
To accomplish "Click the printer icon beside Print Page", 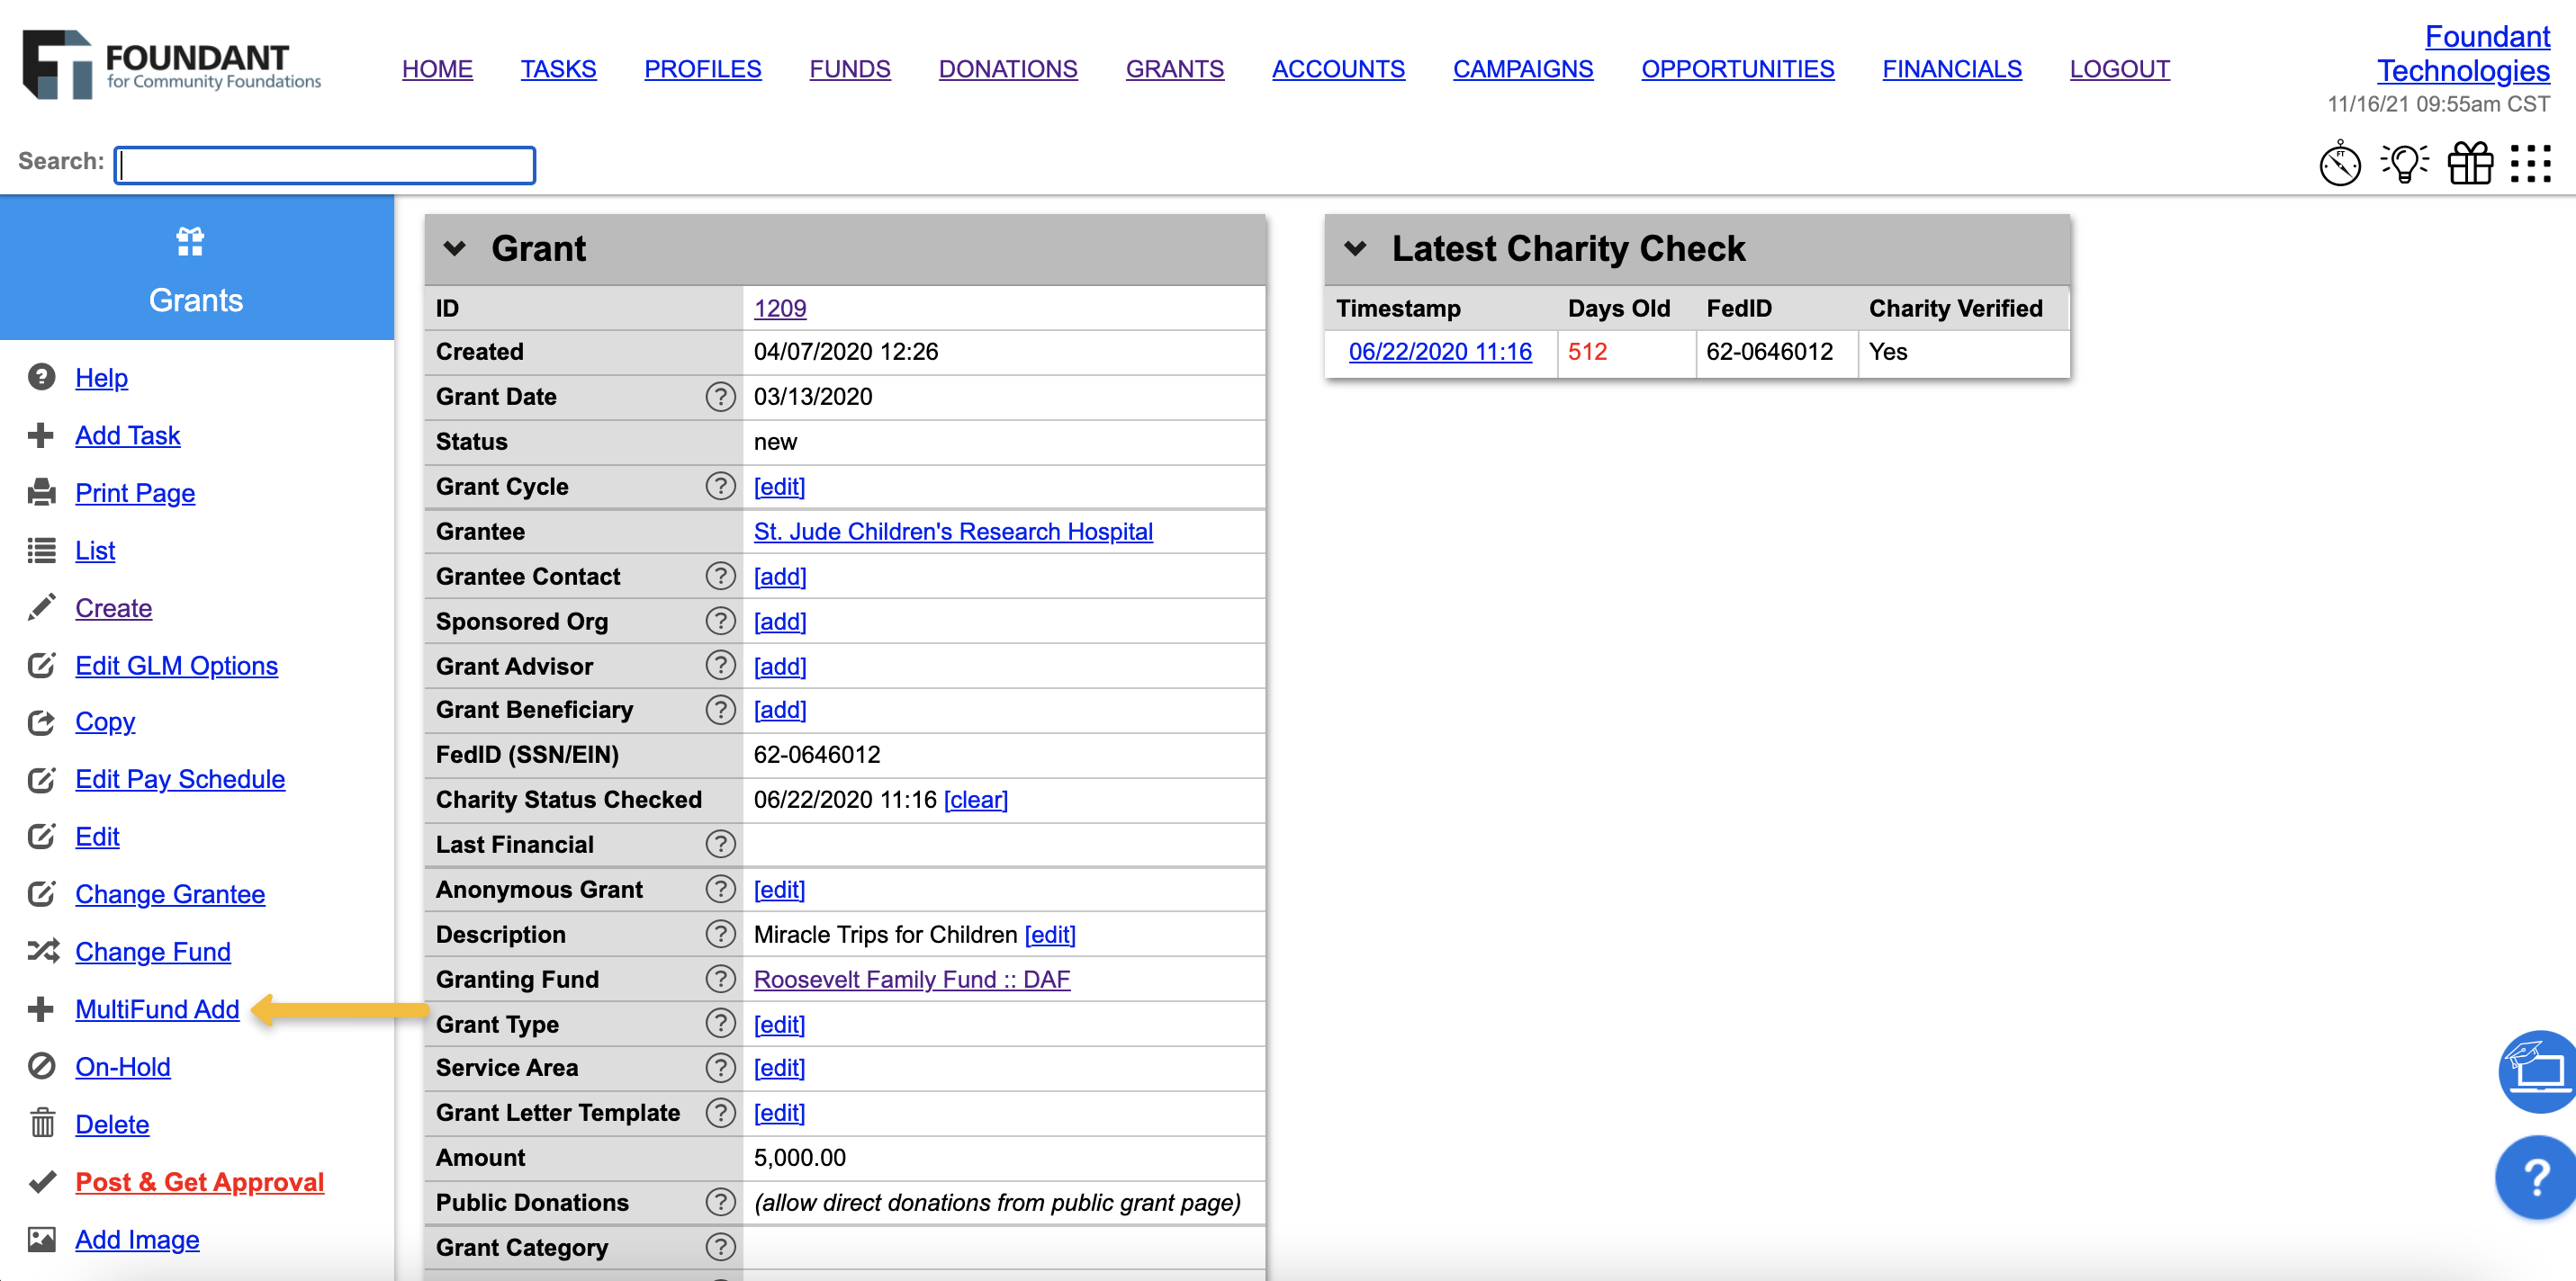I will (x=41, y=493).
